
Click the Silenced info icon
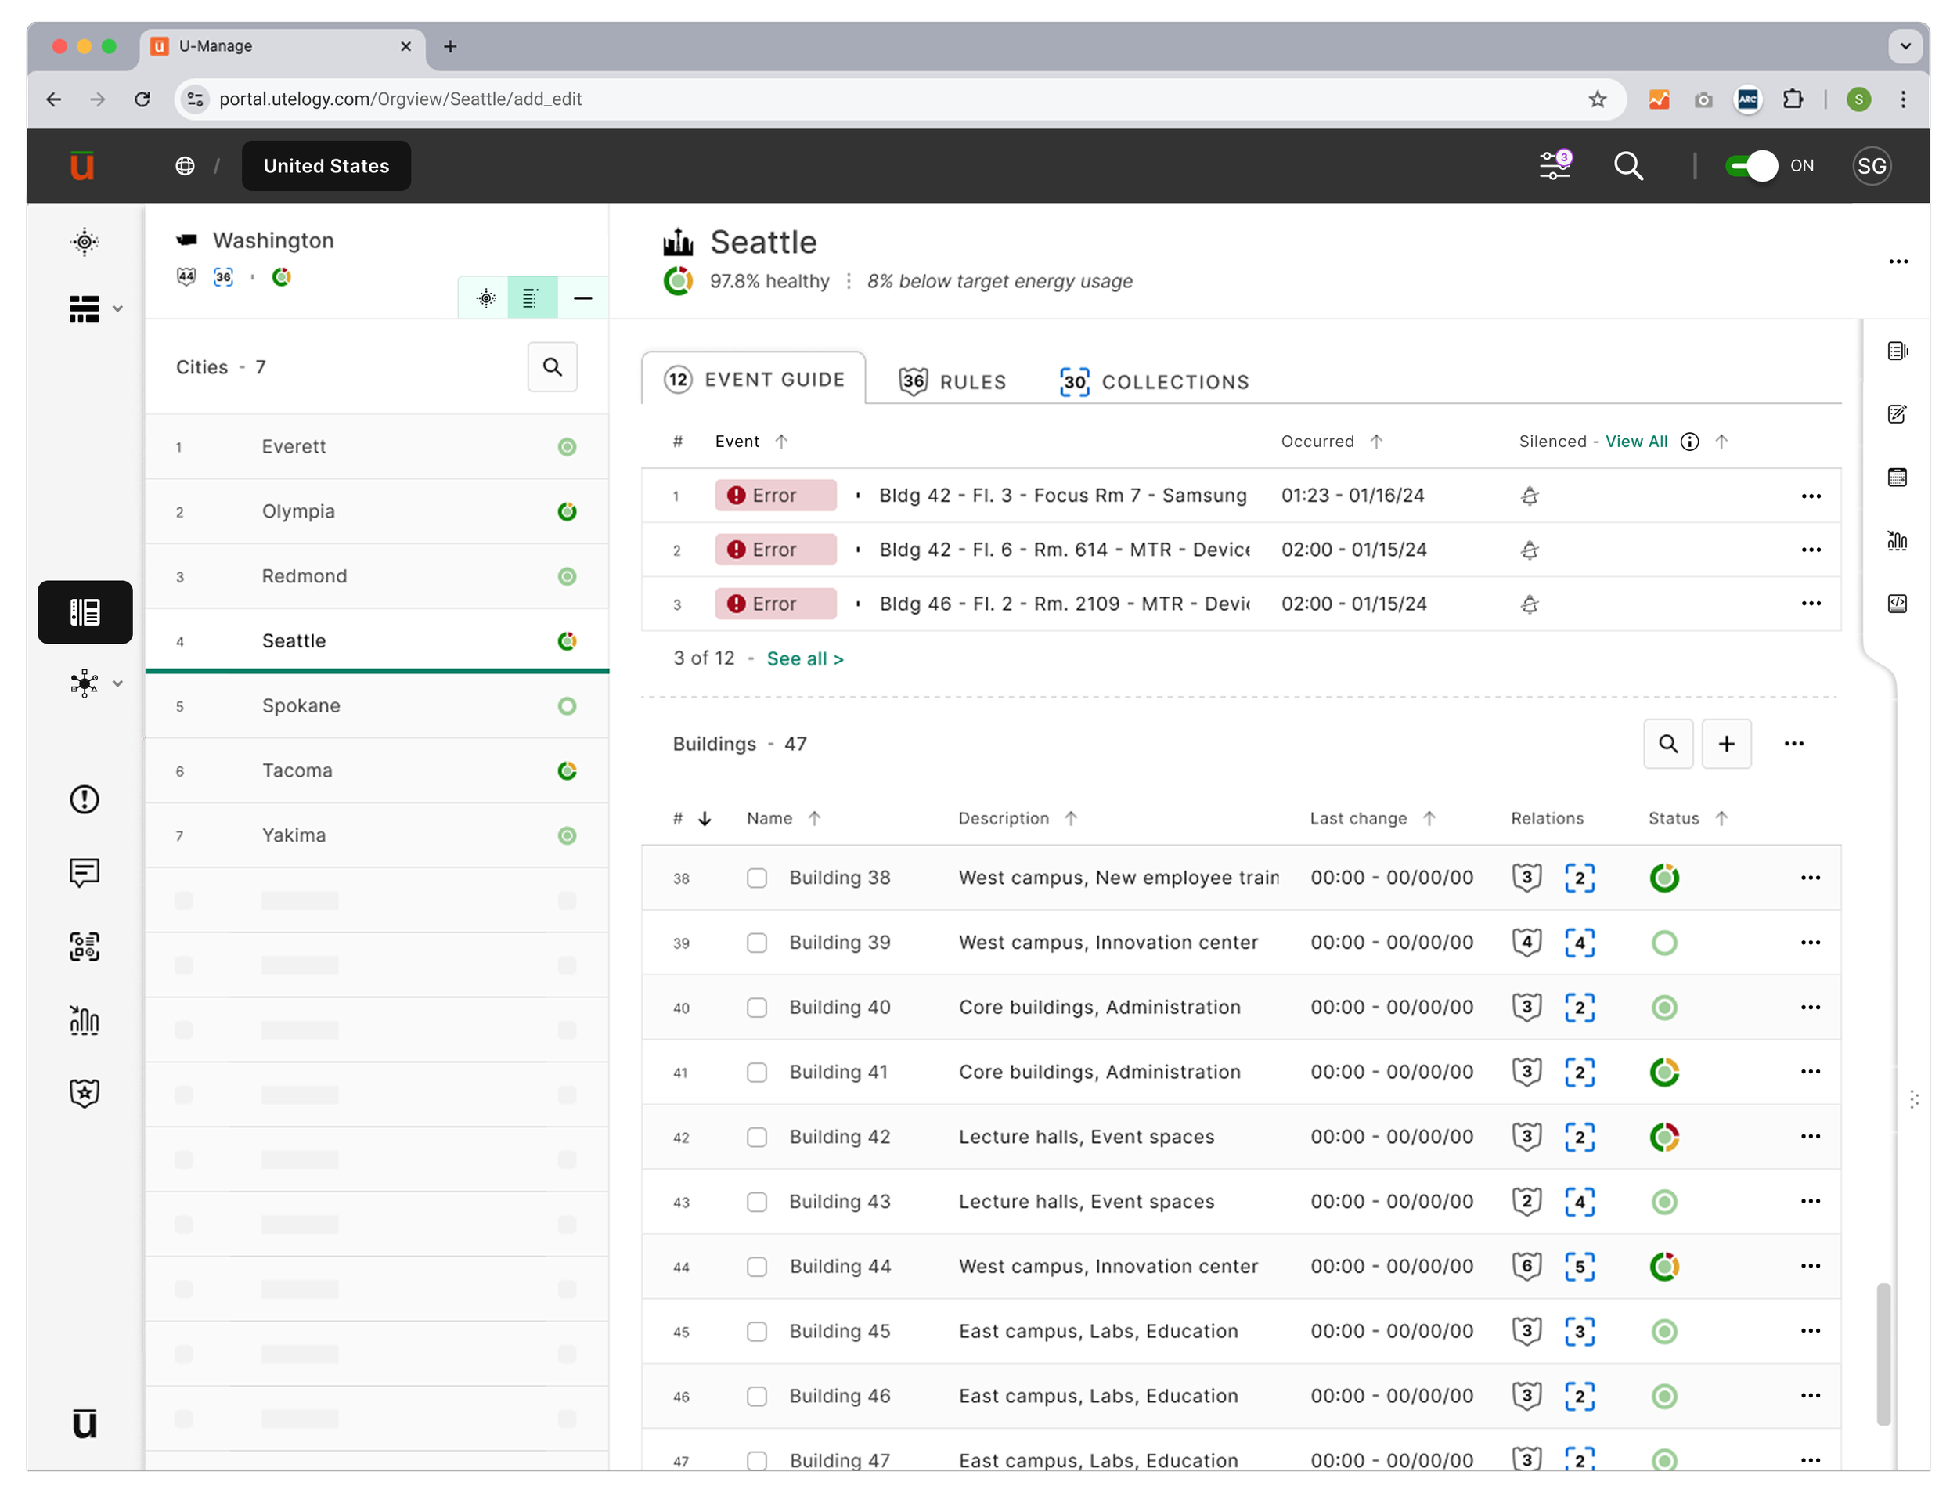pos(1689,442)
